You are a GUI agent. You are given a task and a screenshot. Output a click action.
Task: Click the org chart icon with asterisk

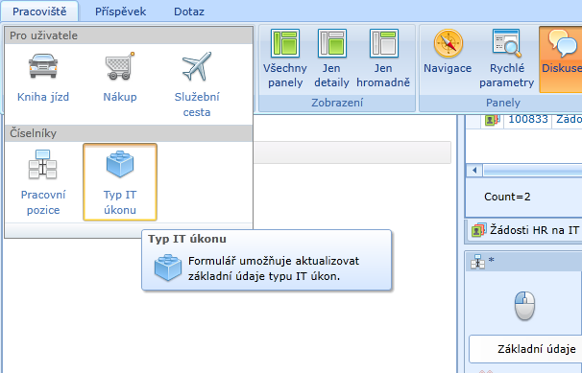(x=477, y=262)
